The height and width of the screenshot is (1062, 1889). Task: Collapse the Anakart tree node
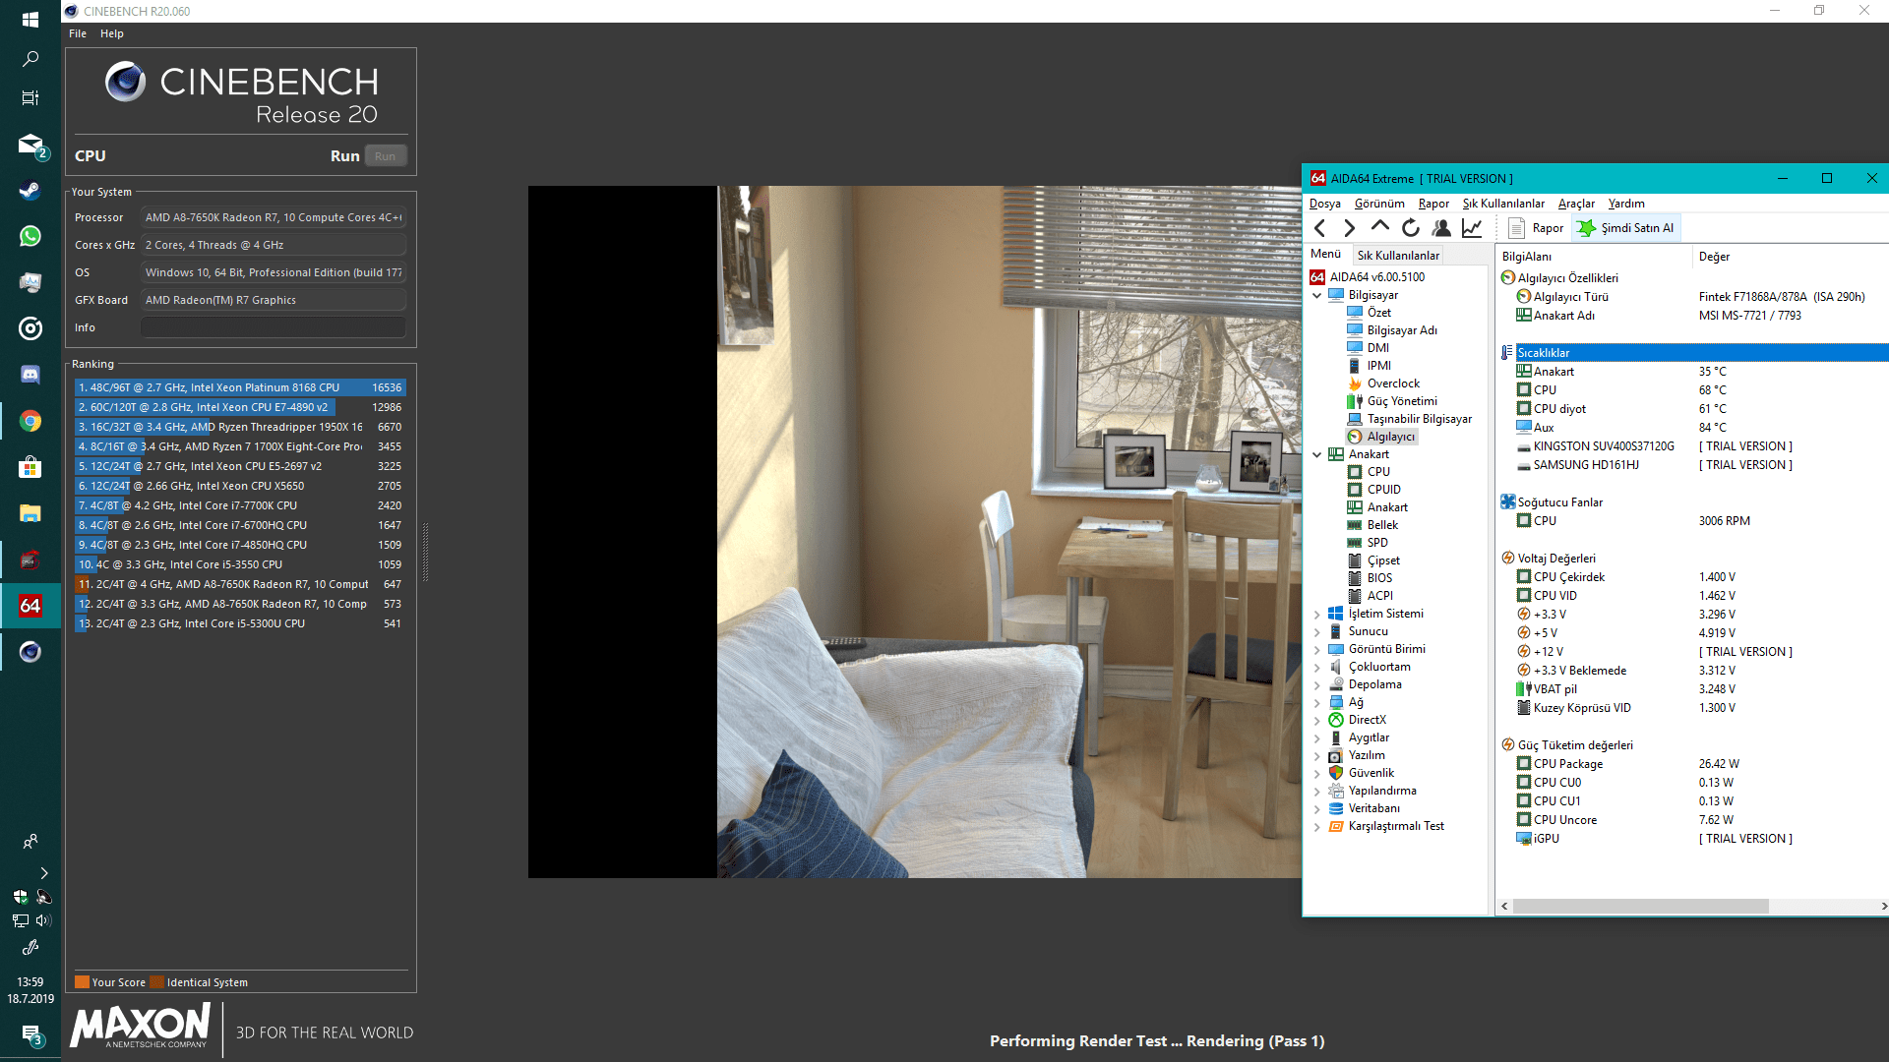pyautogui.click(x=1317, y=454)
